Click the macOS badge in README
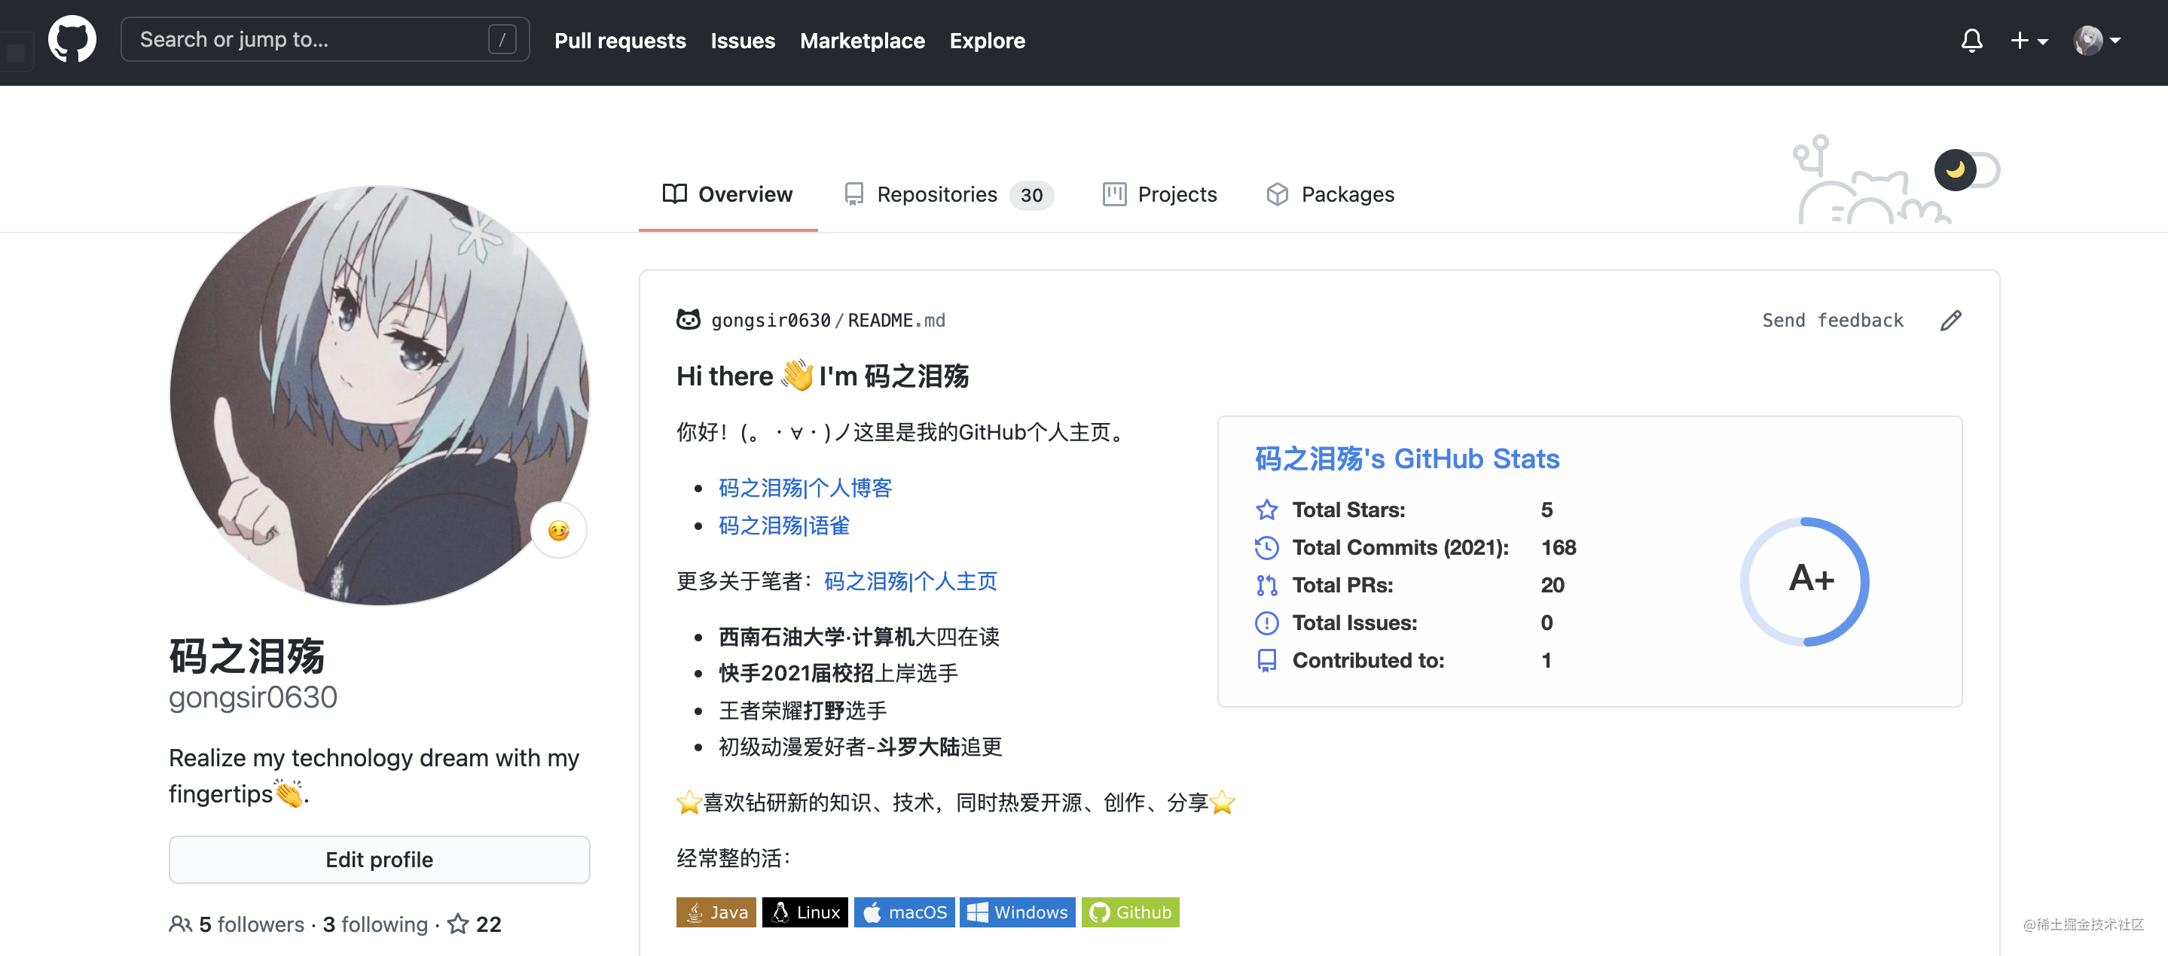2168x956 pixels. [904, 912]
